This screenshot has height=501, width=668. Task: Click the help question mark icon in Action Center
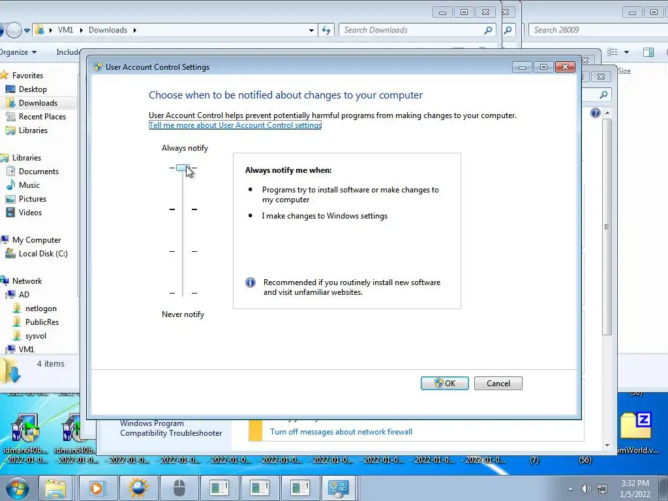click(596, 113)
